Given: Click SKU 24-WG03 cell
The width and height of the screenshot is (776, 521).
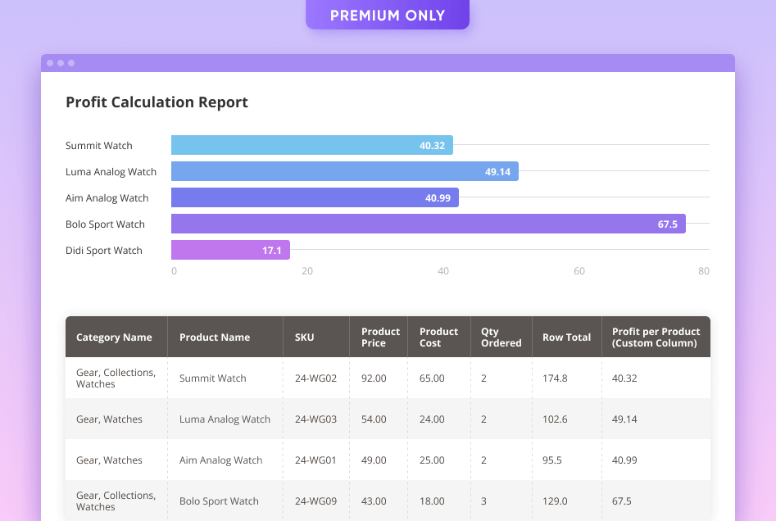Looking at the screenshot, I should click(x=315, y=419).
